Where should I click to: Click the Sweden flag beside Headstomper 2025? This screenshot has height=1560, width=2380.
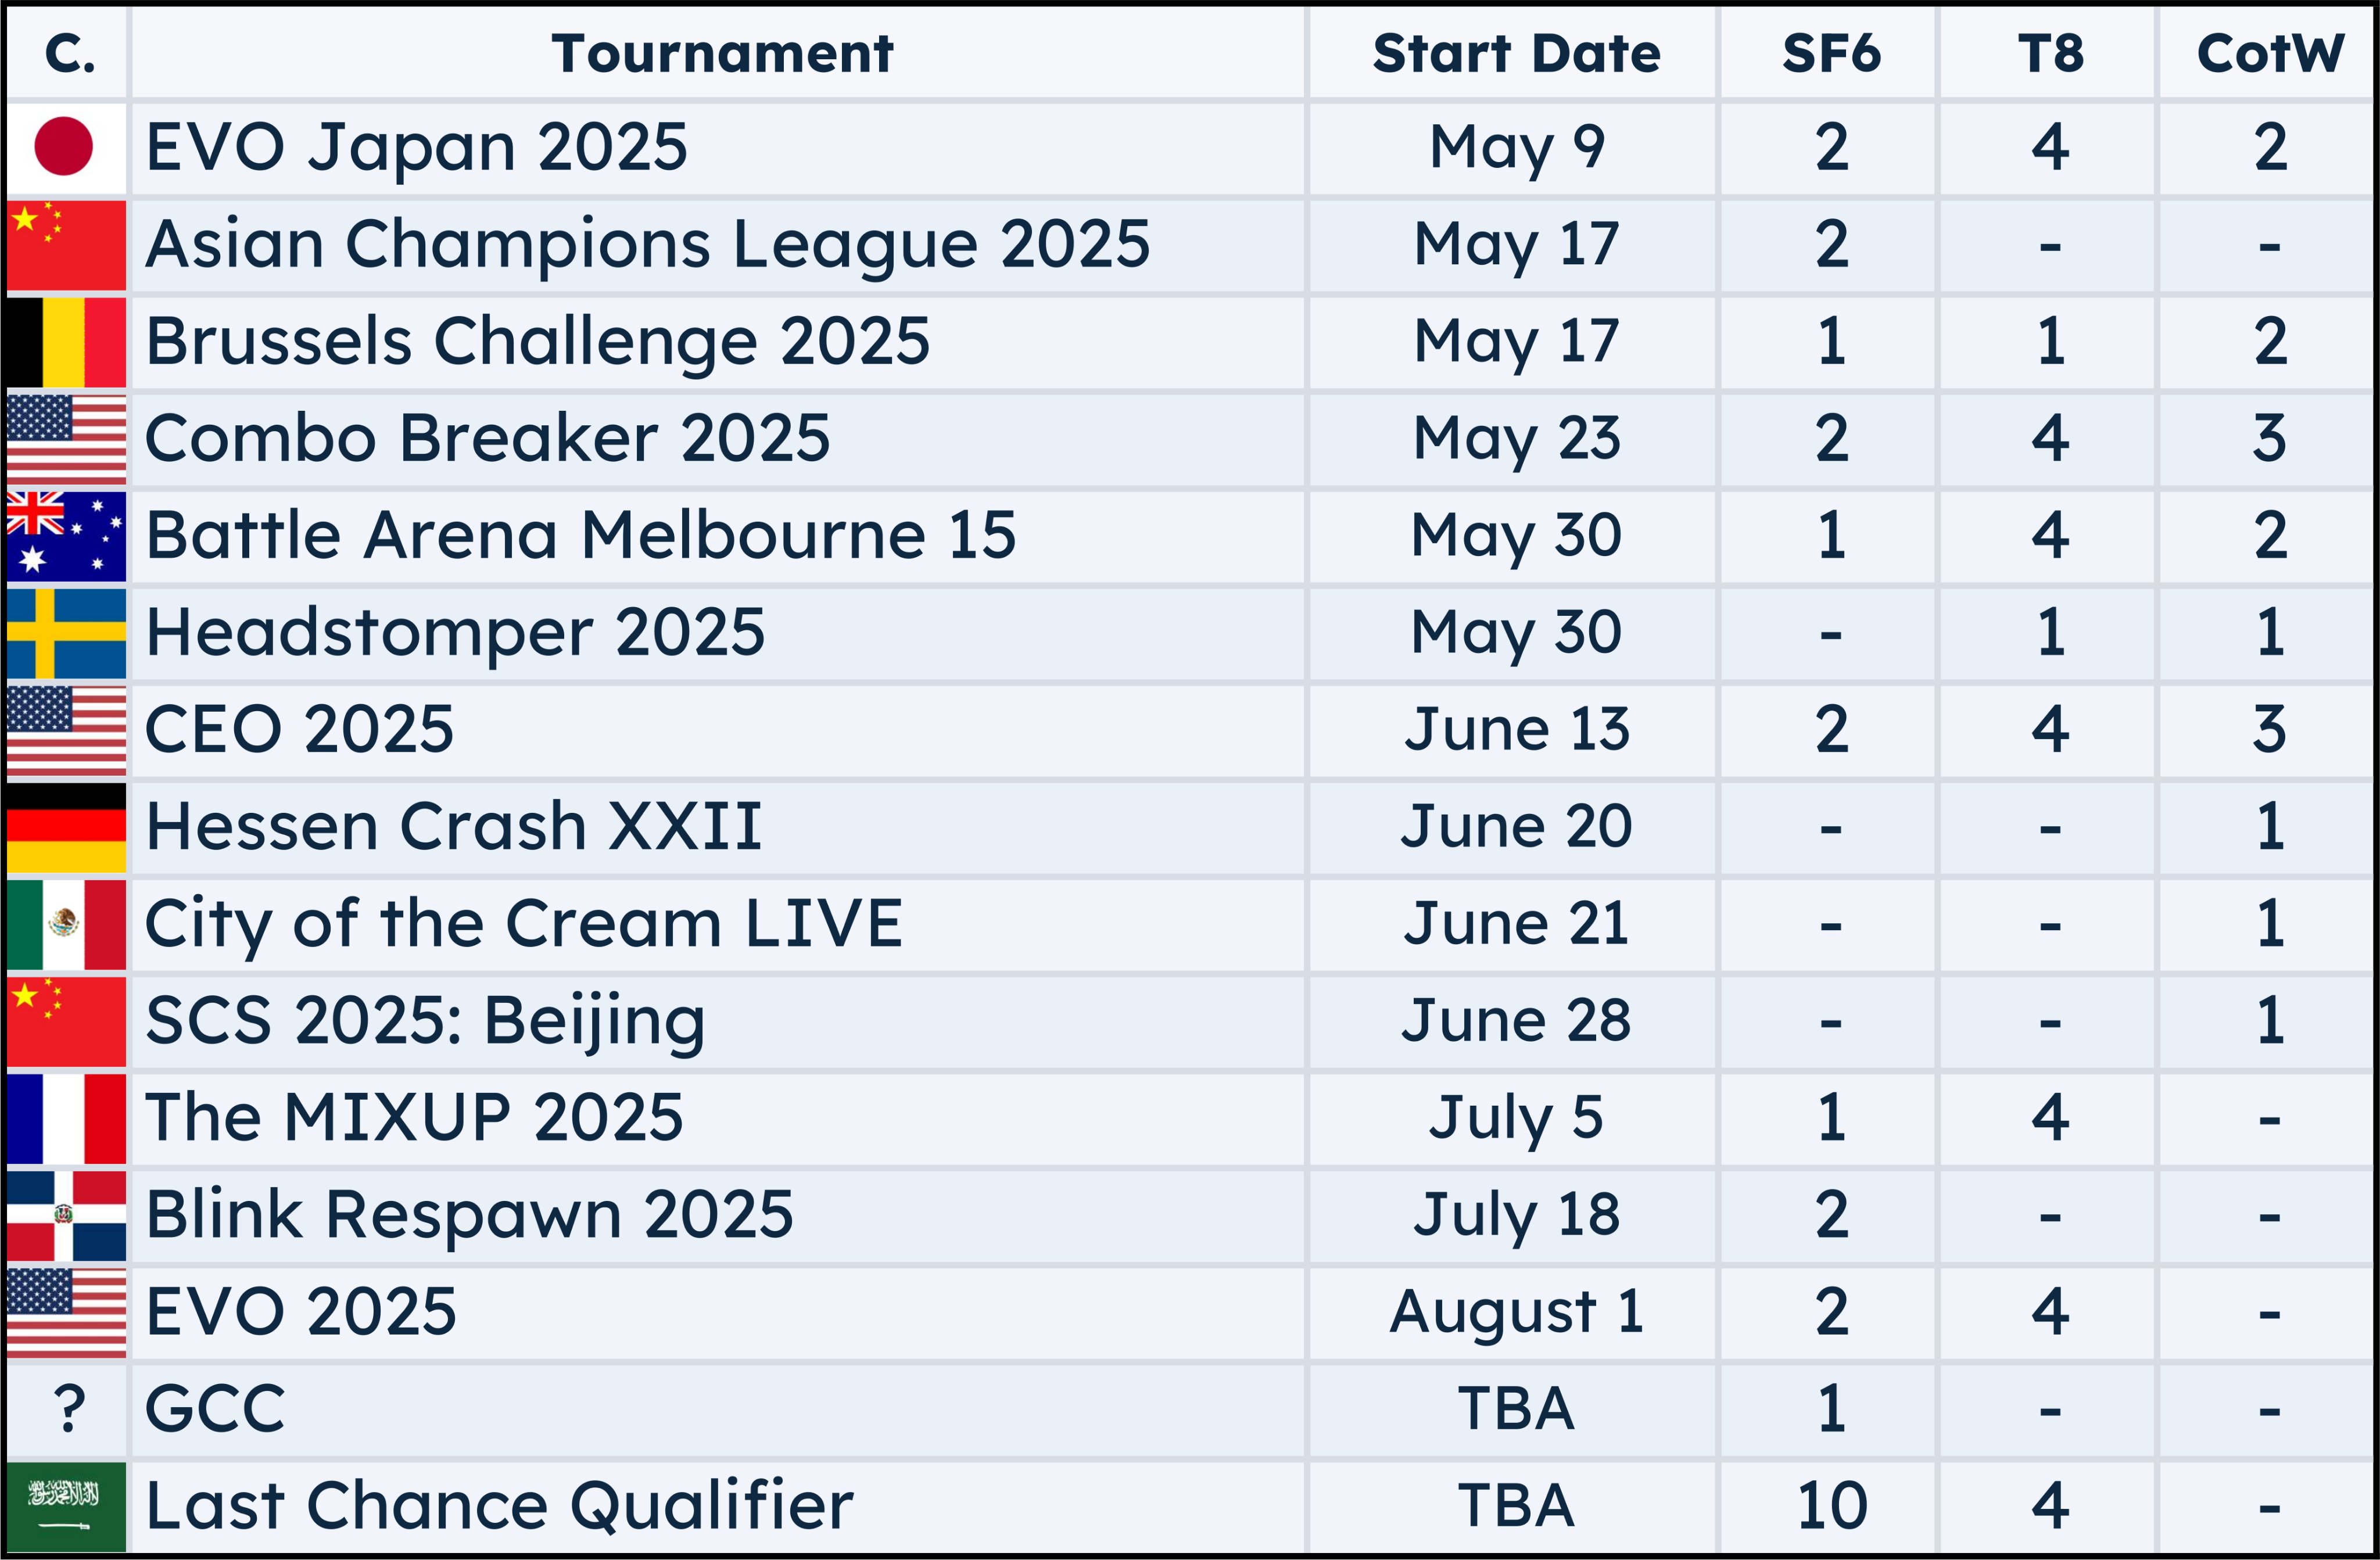coord(66,633)
